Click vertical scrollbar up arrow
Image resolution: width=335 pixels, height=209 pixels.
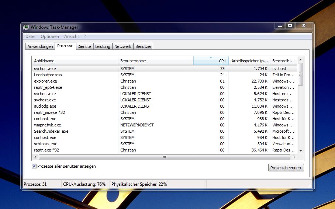click(301, 60)
